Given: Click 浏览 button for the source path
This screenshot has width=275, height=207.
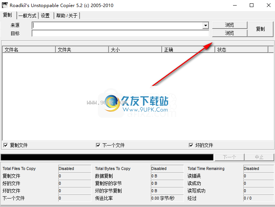Looking at the screenshot, I should [230, 25].
